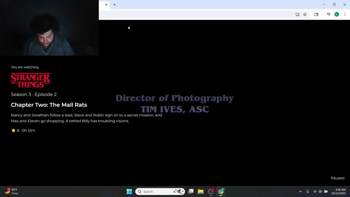Screen dimensions: 350x197
Task: Close the current Chrome tab
Action: [106, 5]
